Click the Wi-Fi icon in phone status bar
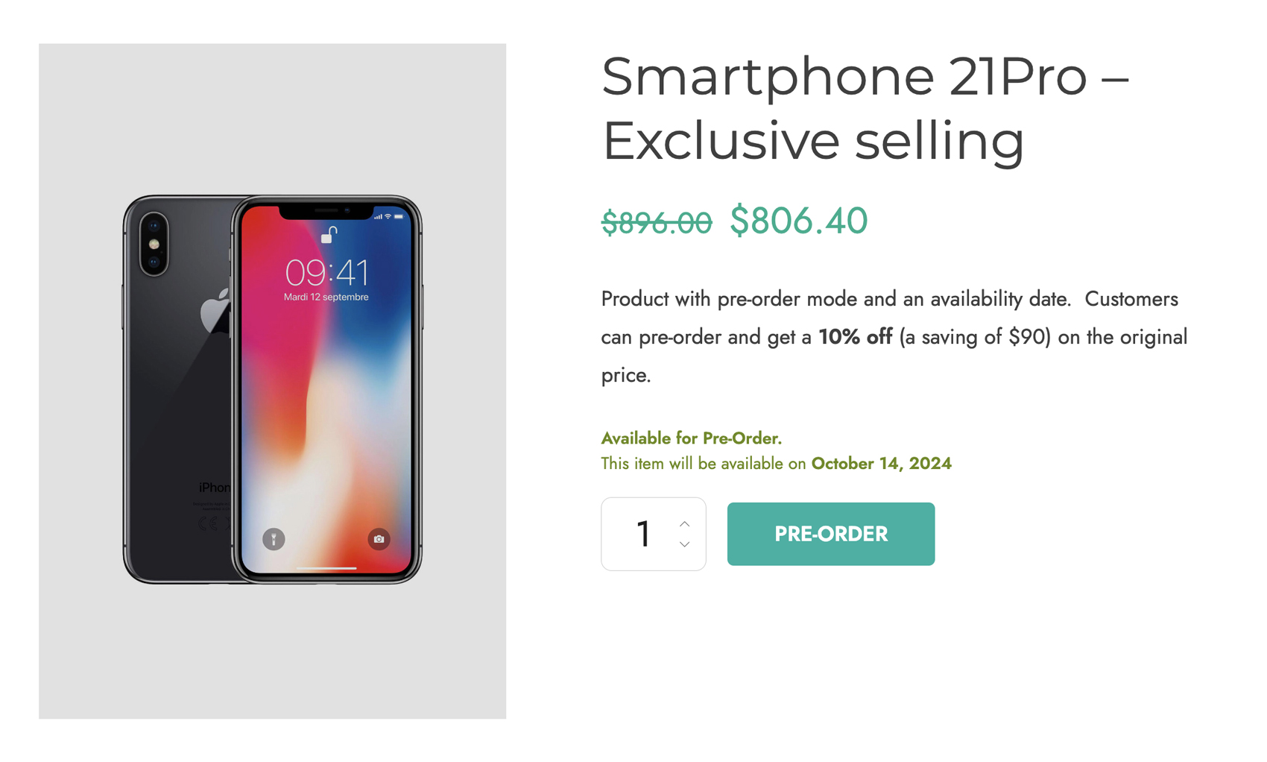 tap(388, 216)
